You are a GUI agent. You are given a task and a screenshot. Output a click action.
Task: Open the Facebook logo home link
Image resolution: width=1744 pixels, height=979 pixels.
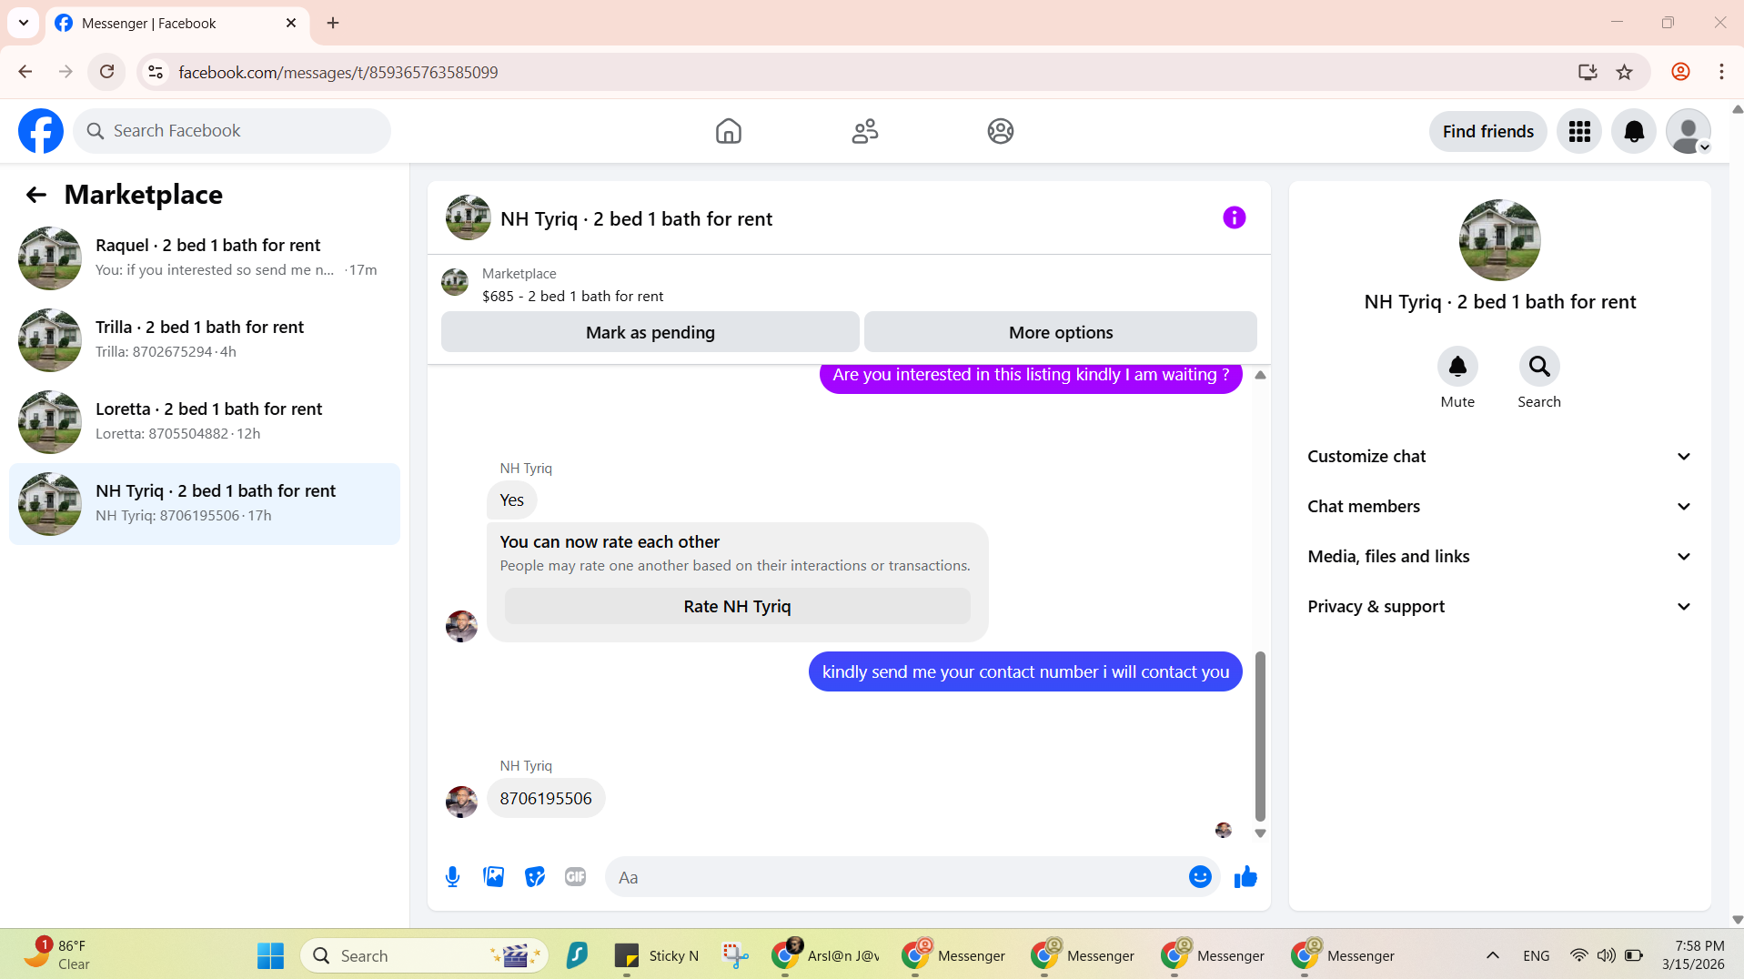[41, 131]
